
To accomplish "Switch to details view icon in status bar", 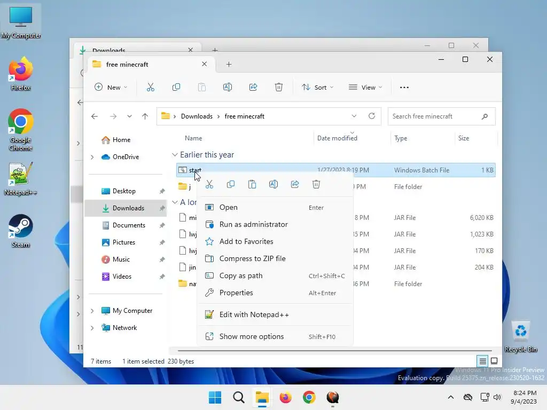I will pyautogui.click(x=482, y=361).
